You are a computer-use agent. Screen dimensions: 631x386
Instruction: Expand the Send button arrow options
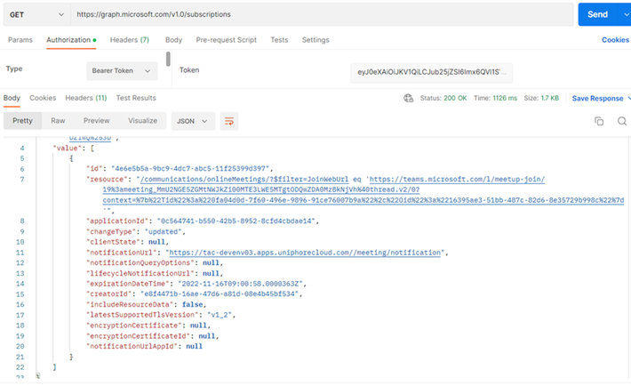(x=626, y=14)
